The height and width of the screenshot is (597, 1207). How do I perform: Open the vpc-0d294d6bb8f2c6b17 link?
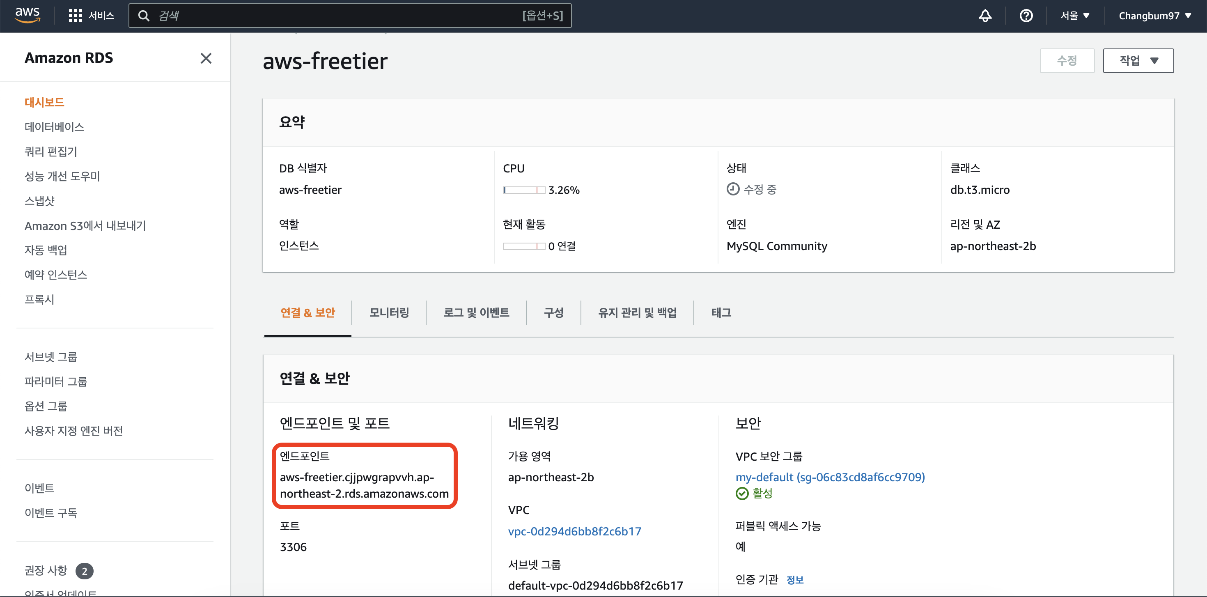click(x=574, y=531)
